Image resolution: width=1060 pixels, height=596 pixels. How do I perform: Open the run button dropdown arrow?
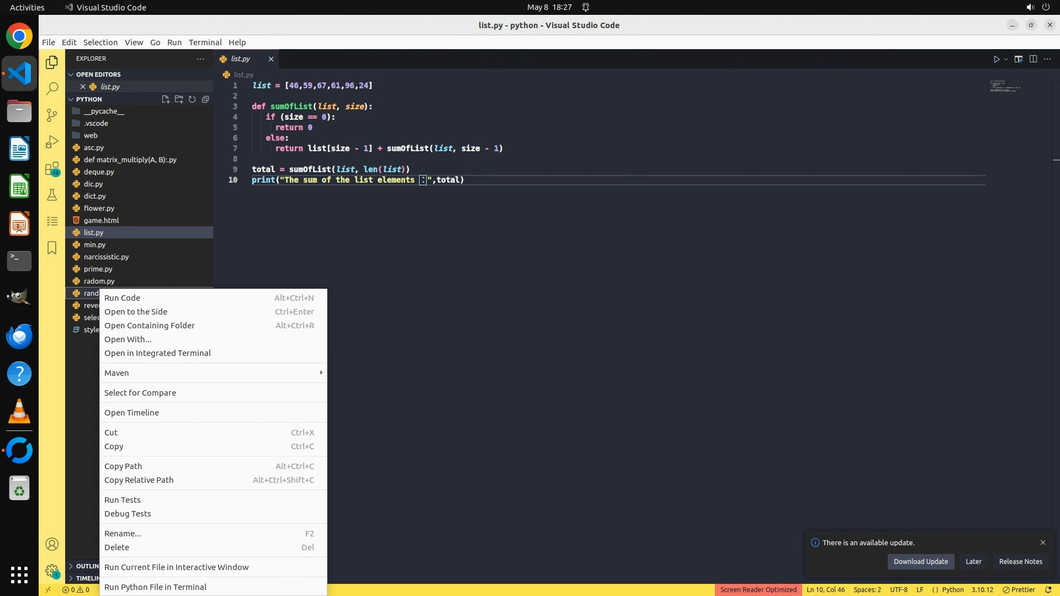1006,59
